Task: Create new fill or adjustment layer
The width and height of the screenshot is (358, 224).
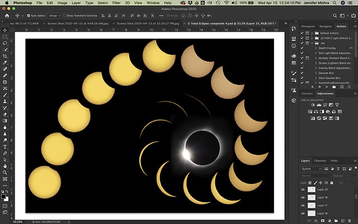Action: click(x=329, y=221)
